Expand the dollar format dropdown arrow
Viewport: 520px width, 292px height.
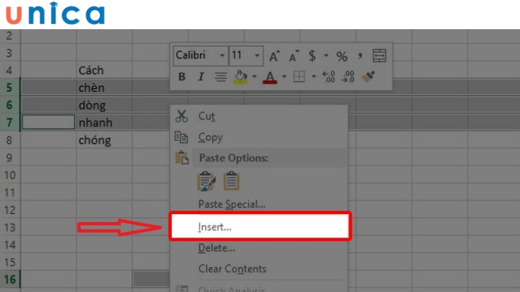(326, 56)
